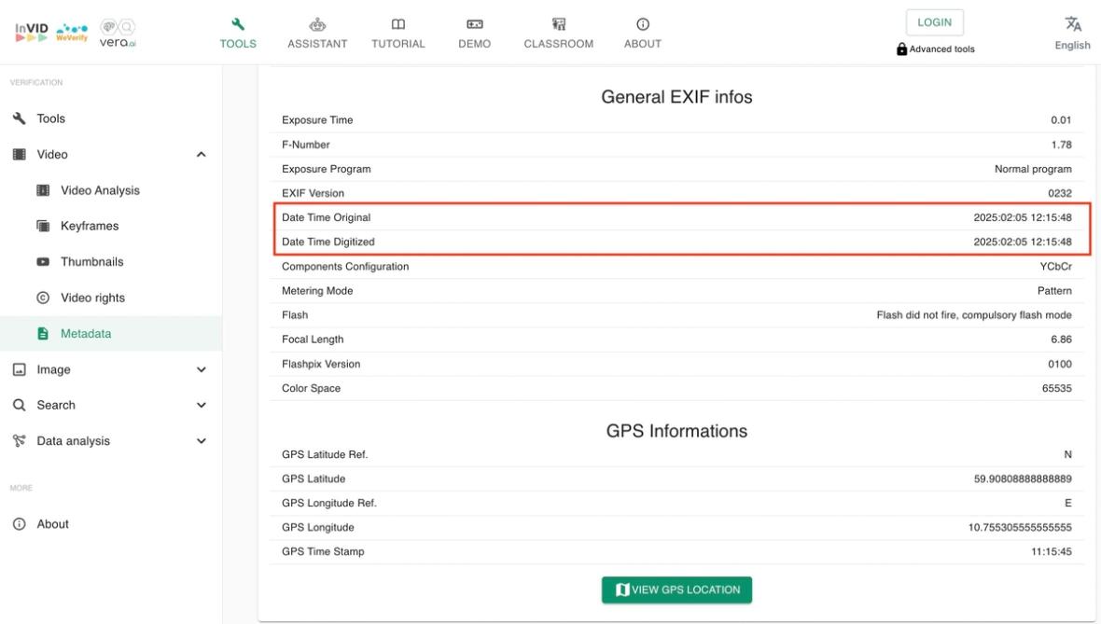1101x624 pixels.
Task: Click the Classroom icon
Action: point(559,24)
